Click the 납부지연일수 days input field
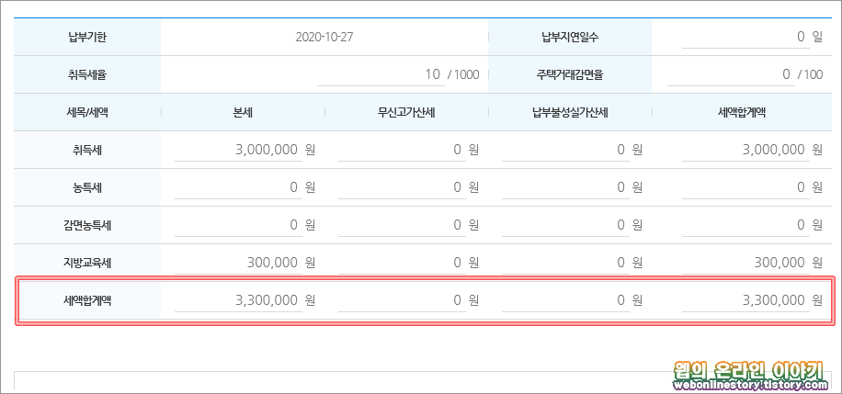This screenshot has height=394, width=842. (x=745, y=37)
